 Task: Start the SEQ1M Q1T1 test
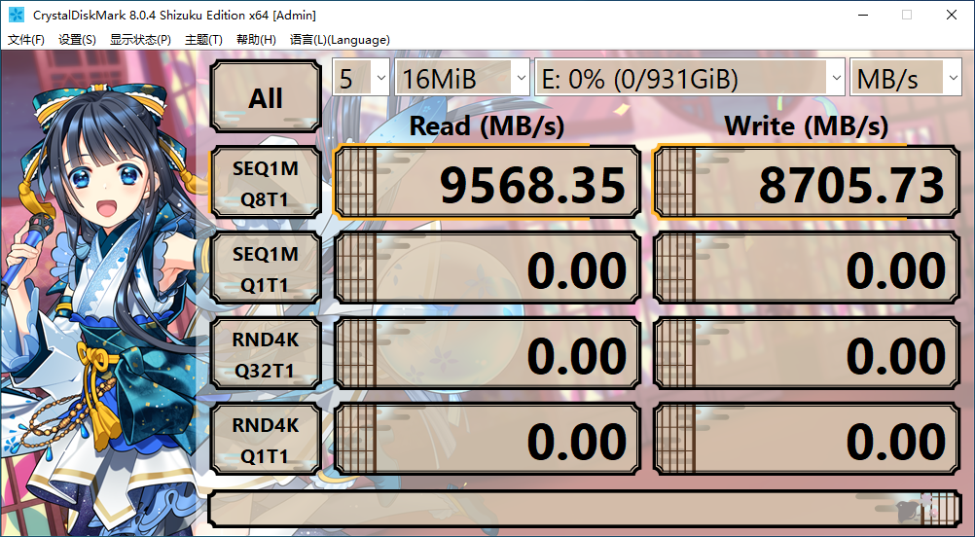coord(266,268)
